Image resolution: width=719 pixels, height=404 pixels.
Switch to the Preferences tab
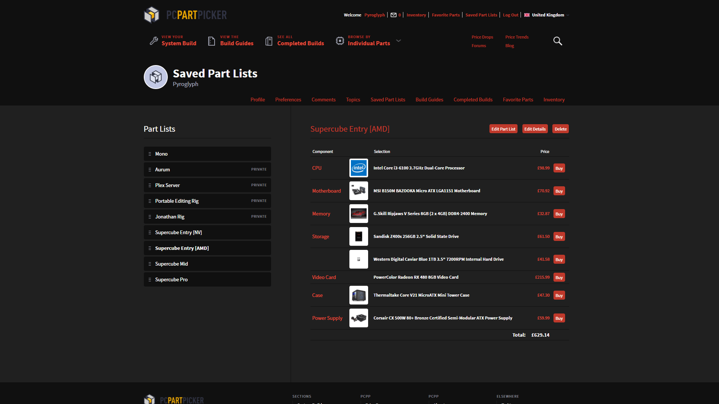pos(288,100)
